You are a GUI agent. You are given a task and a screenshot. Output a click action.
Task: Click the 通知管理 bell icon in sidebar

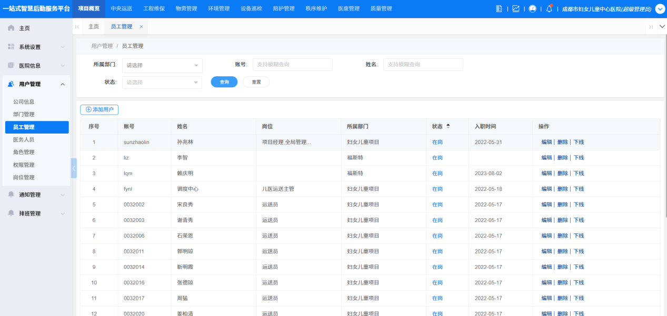[x=11, y=195]
